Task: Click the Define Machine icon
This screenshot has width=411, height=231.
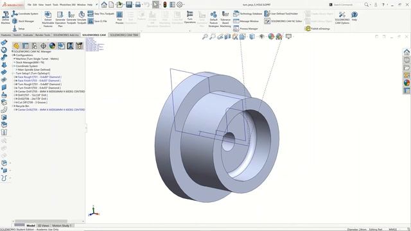Action: pos(5,17)
